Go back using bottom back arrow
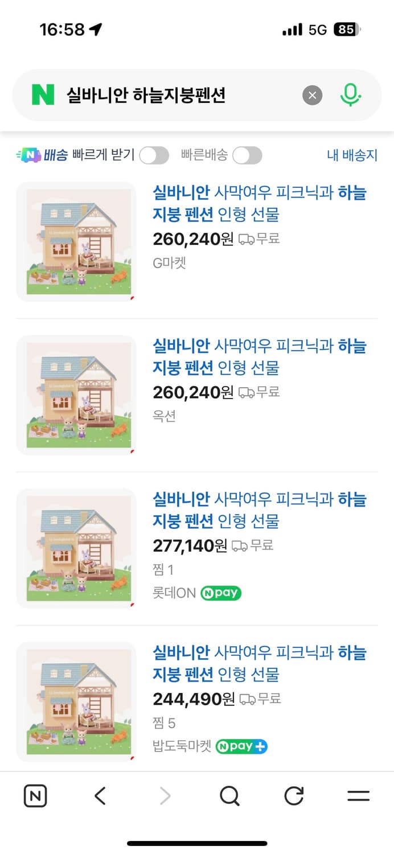This screenshot has width=394, height=854. 99,796
